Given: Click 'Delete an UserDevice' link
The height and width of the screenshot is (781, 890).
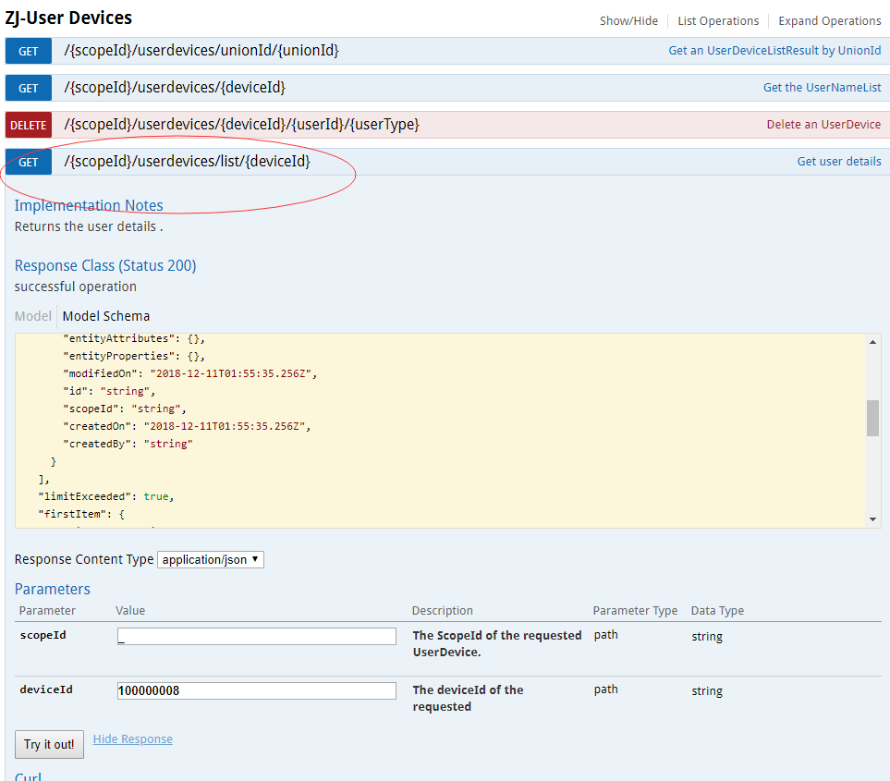Looking at the screenshot, I should [x=823, y=124].
